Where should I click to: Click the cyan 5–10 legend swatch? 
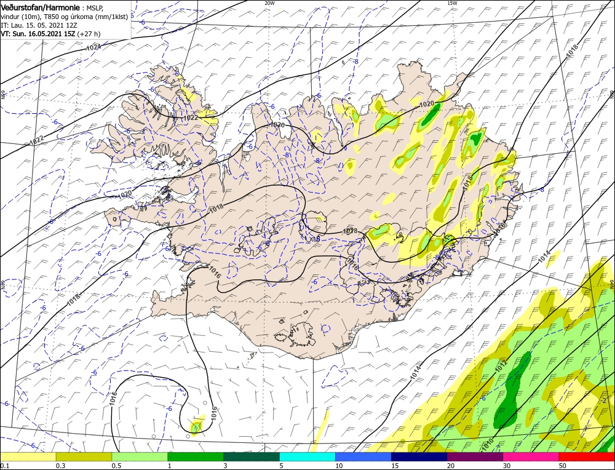click(x=307, y=456)
